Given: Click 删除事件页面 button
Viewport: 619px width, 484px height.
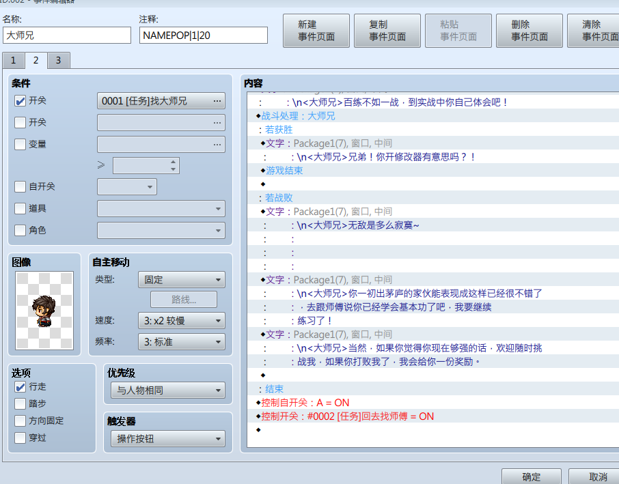Looking at the screenshot, I should click(529, 31).
